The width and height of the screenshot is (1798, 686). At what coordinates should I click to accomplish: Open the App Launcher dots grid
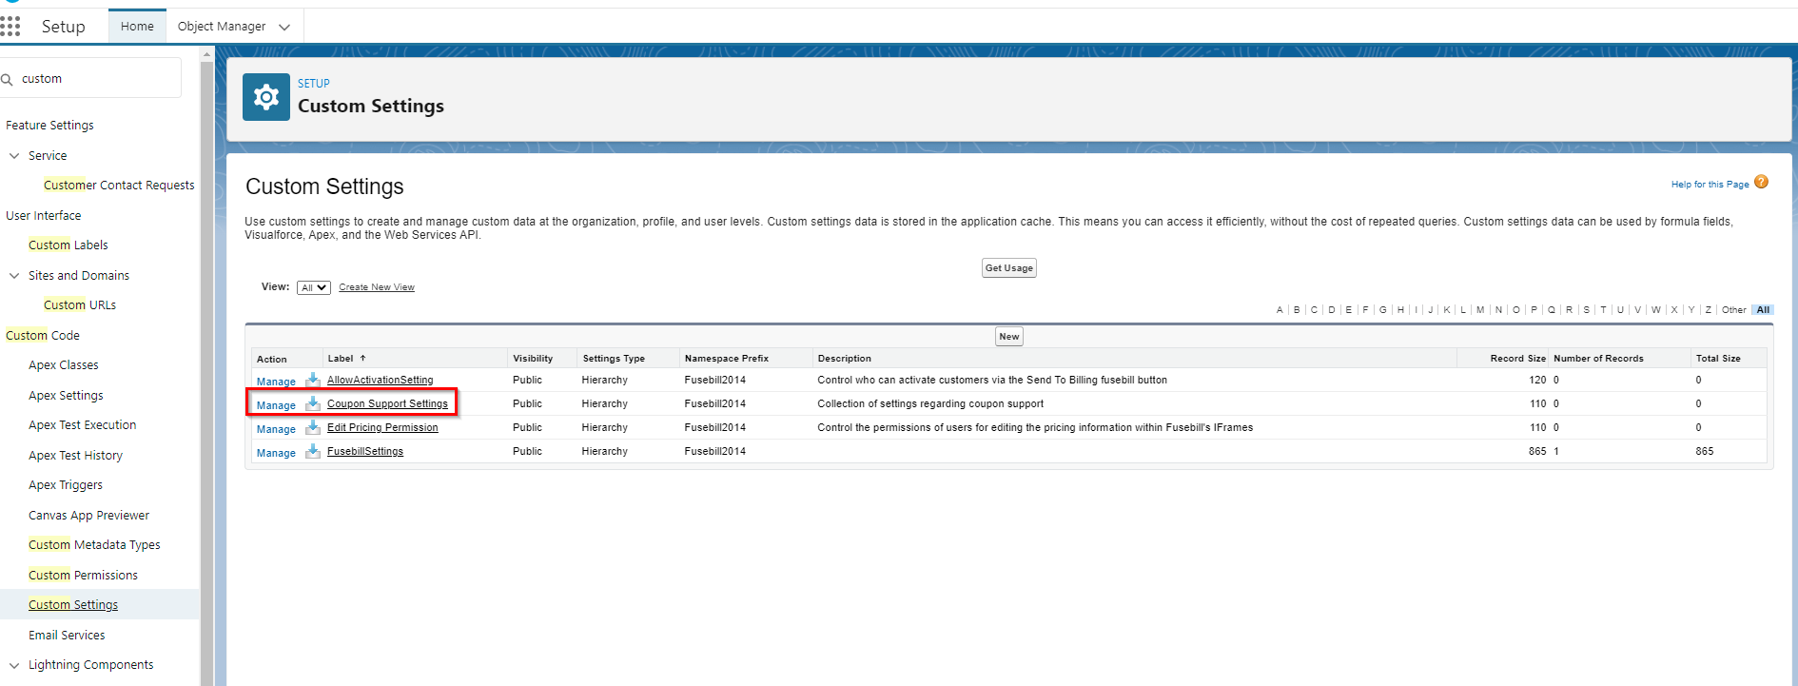click(10, 27)
